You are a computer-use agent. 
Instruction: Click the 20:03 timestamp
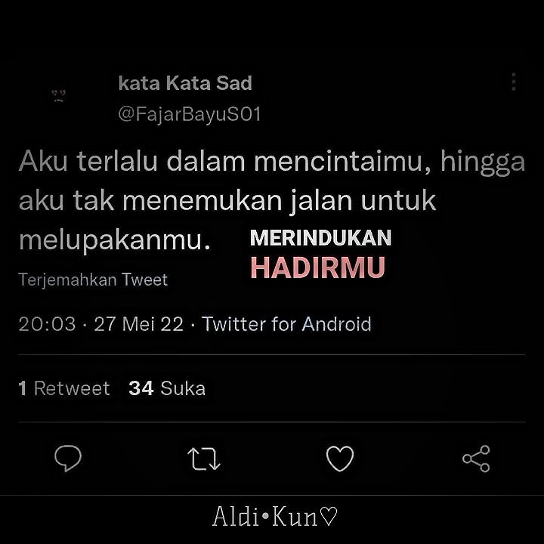47,324
